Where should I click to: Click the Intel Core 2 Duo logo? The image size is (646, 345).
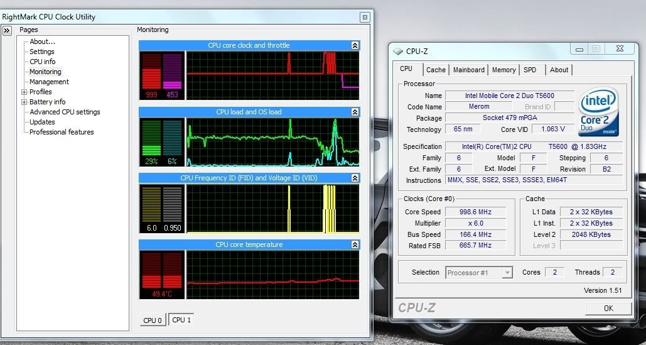coord(599,111)
